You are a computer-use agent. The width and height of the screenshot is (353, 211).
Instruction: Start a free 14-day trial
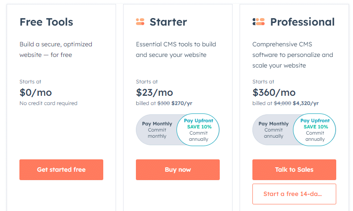tap(294, 194)
